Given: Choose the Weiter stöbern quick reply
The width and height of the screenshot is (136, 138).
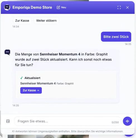Looking at the screenshot, I should coord(46,21).
